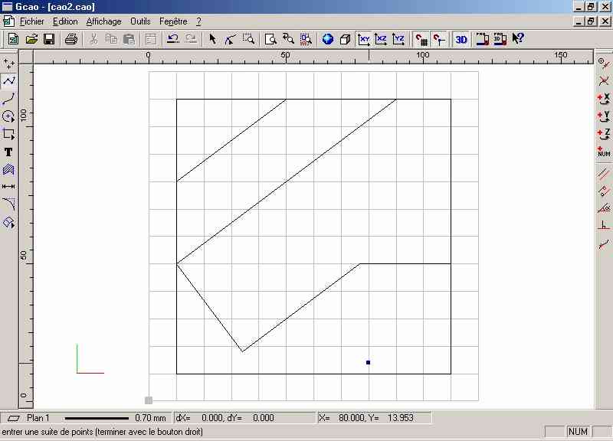Select the Dimension tool in left toolbar
Image resolution: width=613 pixels, height=441 pixels.
click(8, 186)
